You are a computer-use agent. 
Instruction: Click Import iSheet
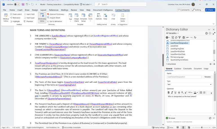pos(55,18)
